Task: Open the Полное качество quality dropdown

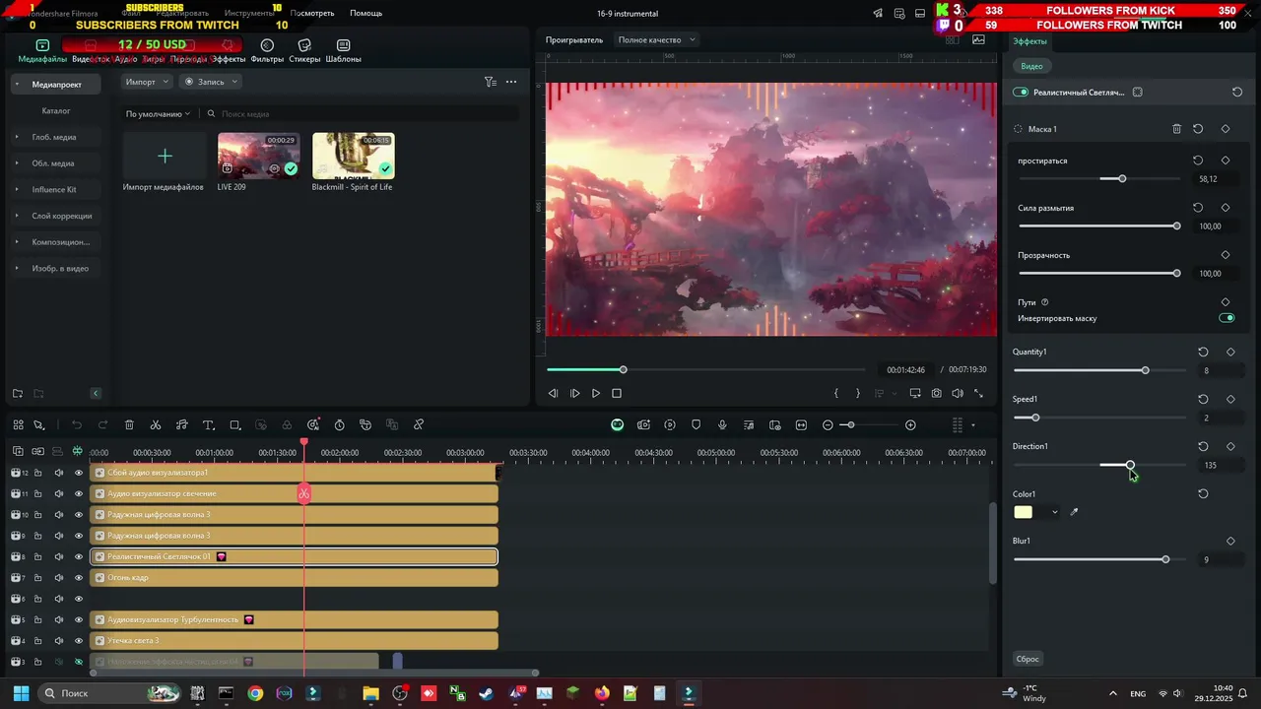Action: point(657,39)
